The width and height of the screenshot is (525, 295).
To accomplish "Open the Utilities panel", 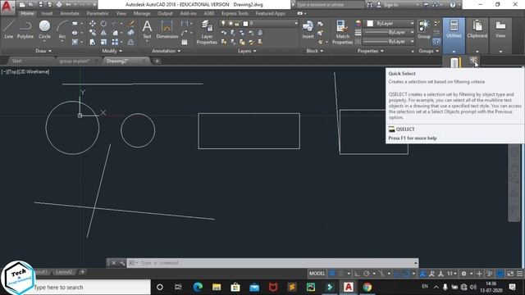I will click(454, 35).
